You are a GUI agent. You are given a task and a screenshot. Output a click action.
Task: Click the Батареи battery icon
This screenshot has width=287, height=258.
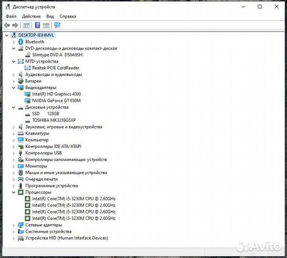coord(21,81)
